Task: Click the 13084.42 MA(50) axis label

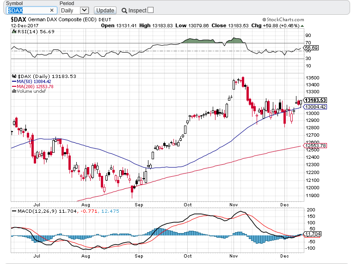Action: pos(315,107)
